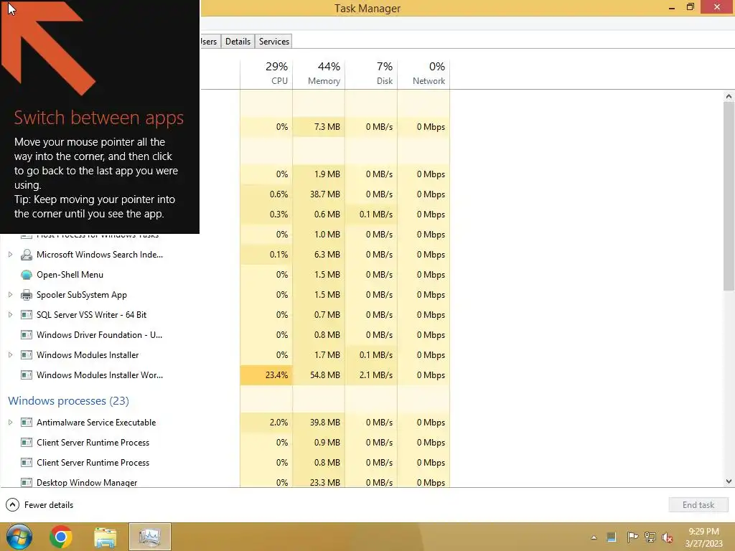Sort processes by Network column
Screen dimensions: 735x551
tap(423, 74)
